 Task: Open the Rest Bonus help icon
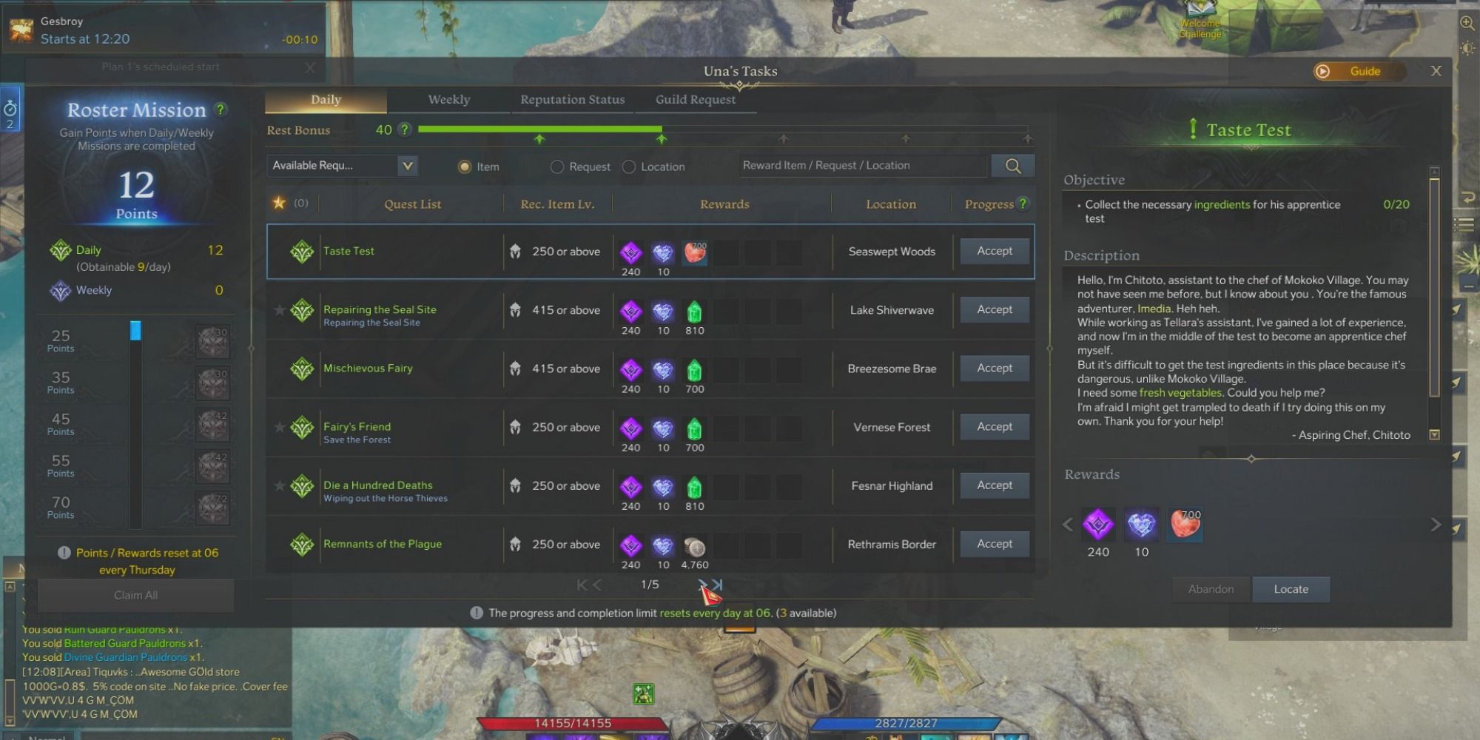404,129
